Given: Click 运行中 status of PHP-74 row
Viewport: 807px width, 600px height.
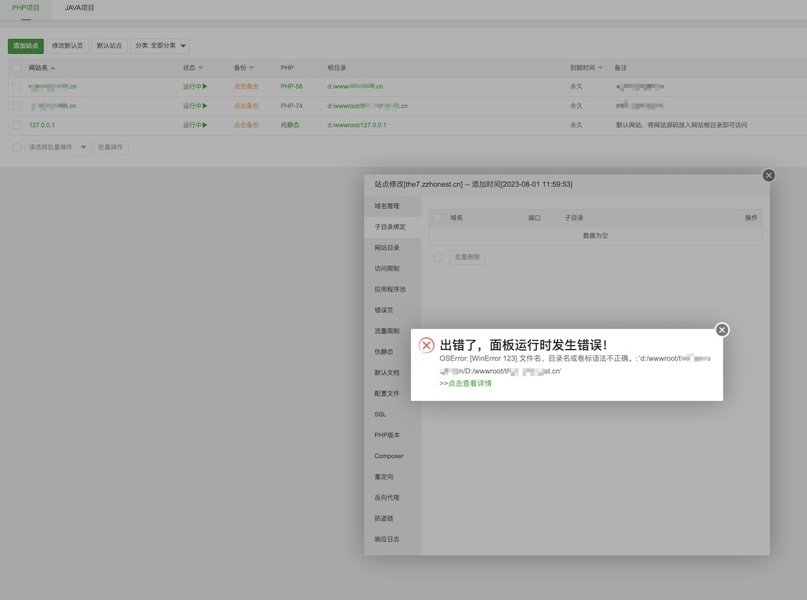Looking at the screenshot, I should tap(195, 106).
